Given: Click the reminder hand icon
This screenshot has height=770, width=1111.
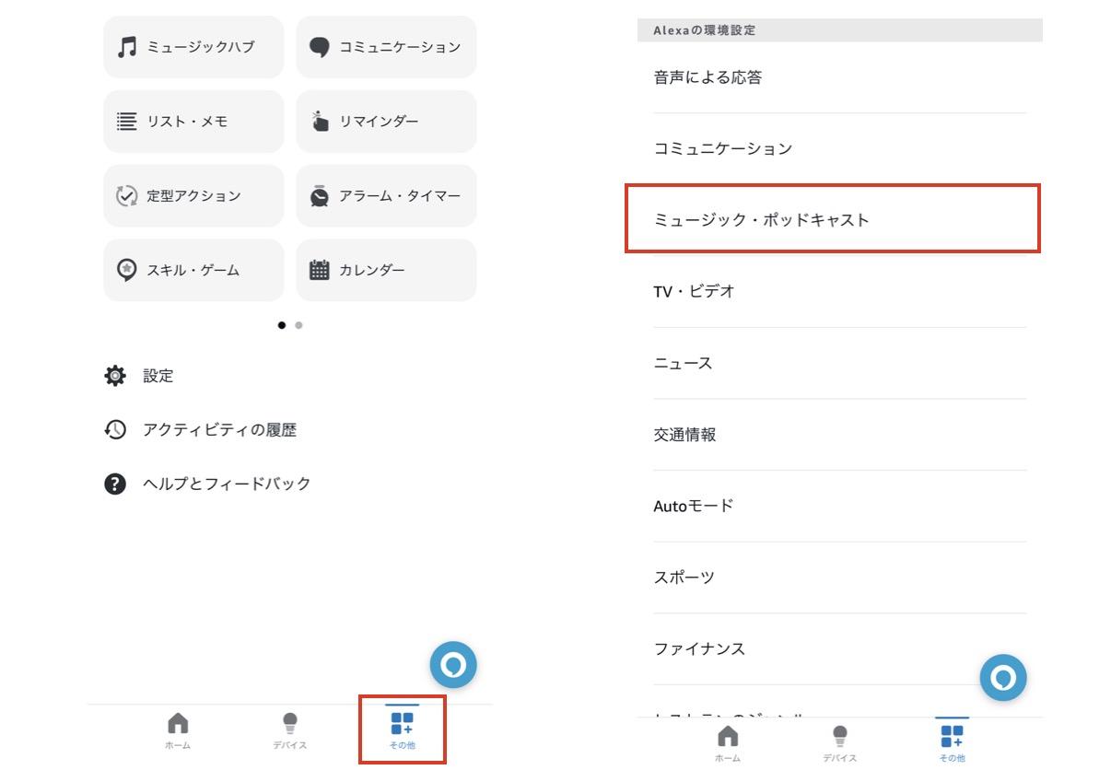Looking at the screenshot, I should point(320,121).
